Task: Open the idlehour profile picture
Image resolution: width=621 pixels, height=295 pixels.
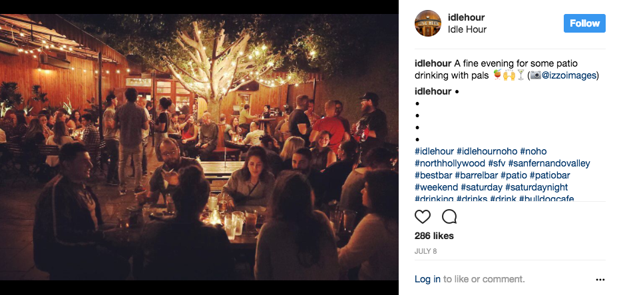Action: (x=428, y=23)
